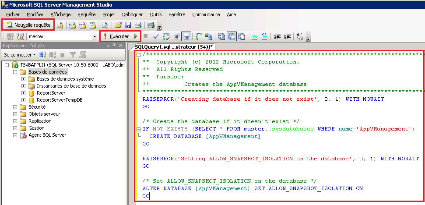Open the Outils menu
Image resolution: width=425 pixels, height=205 pixels.
(155, 14)
